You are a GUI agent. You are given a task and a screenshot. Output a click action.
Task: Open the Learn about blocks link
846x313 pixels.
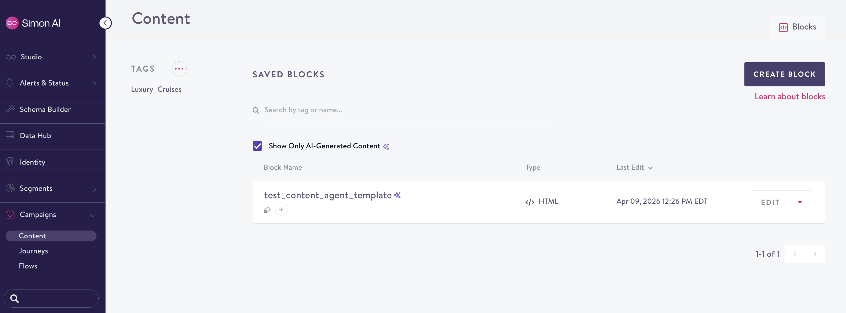tap(790, 96)
